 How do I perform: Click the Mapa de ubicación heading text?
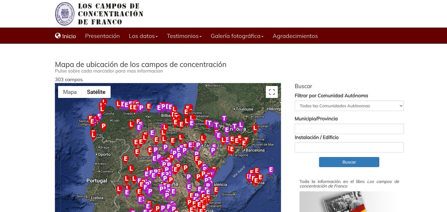140,64
